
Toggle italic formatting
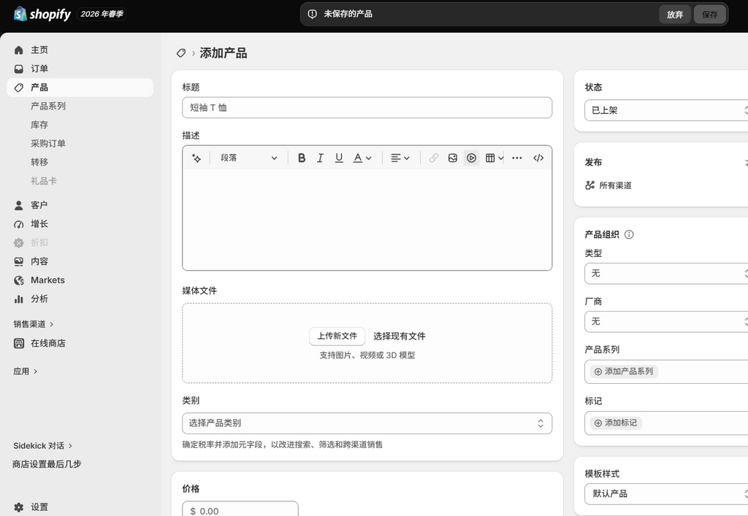320,158
